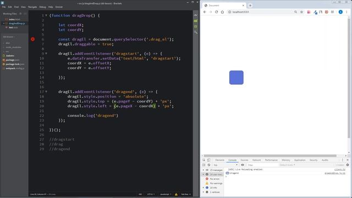Image resolution: width=352 pixels, height=198 pixels.
Task: Open DevTools customize three-dot menu
Action: 343,160
